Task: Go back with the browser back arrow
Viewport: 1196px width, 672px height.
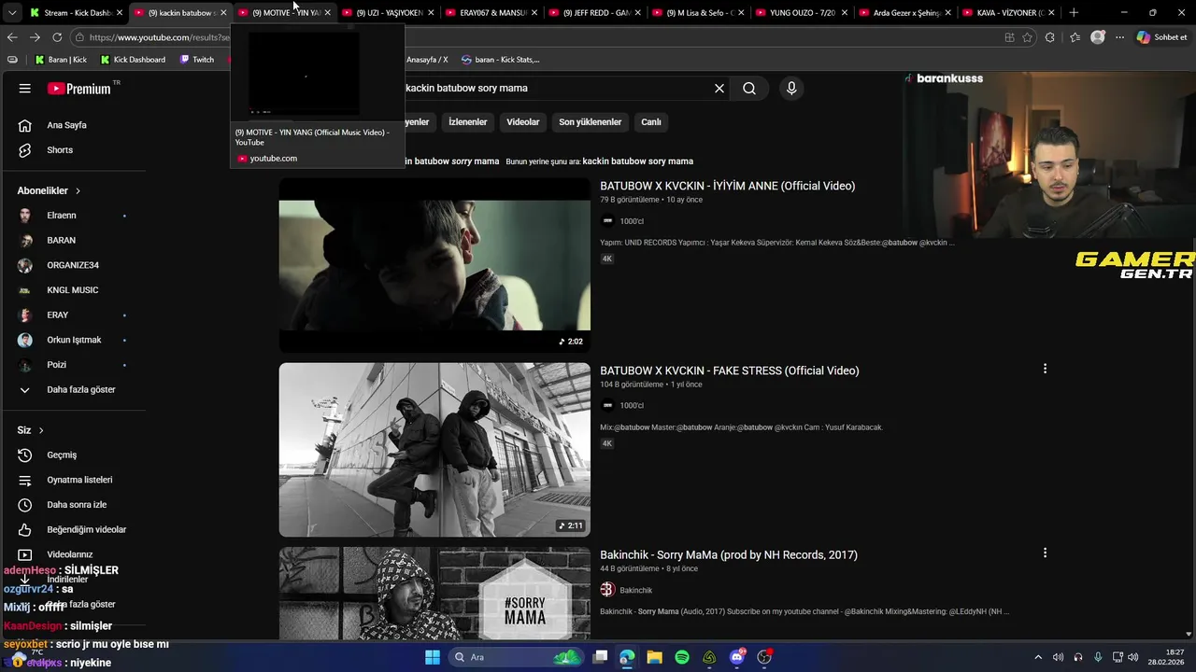Action: point(12,37)
